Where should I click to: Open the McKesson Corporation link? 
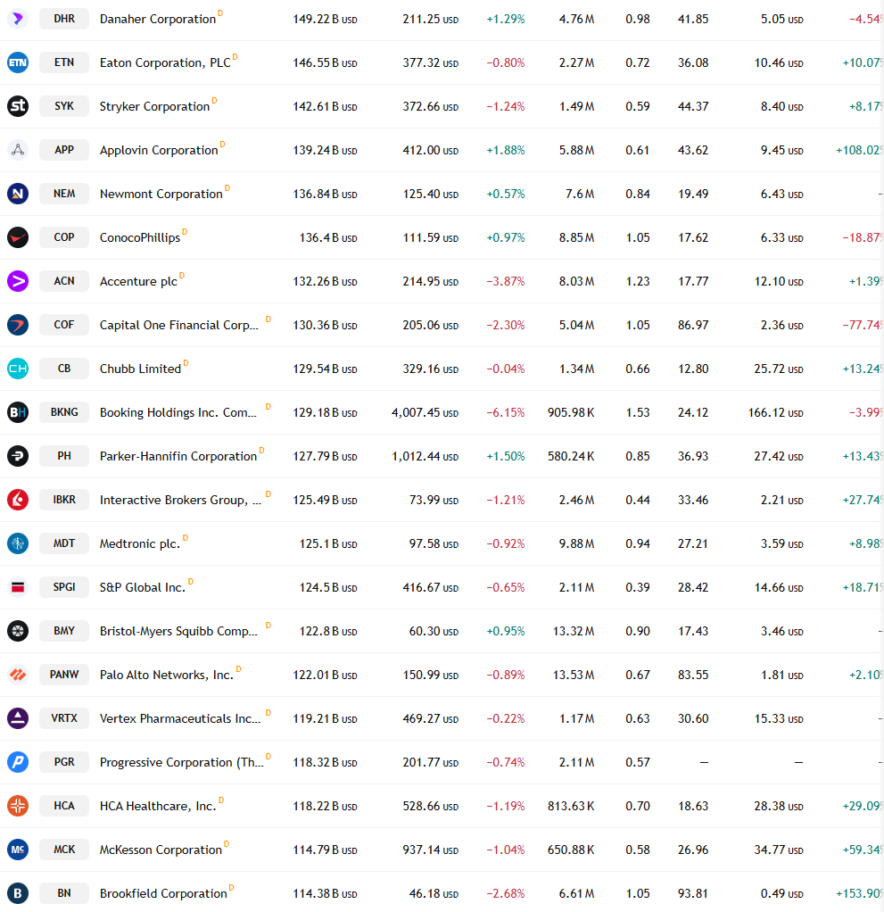pos(161,850)
